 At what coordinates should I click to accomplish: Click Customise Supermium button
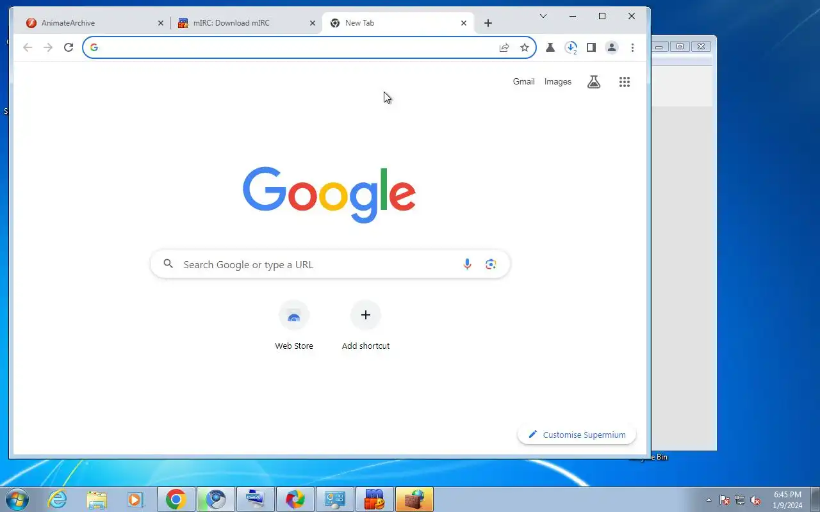(577, 435)
